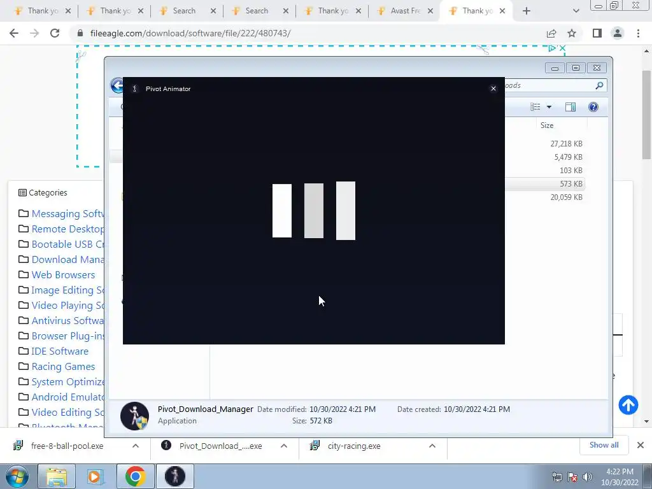Select the file sized 5,479 KB

(568, 157)
